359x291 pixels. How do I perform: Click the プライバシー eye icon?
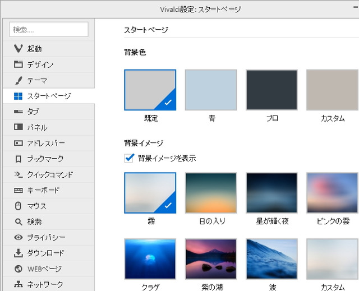pos(19,237)
